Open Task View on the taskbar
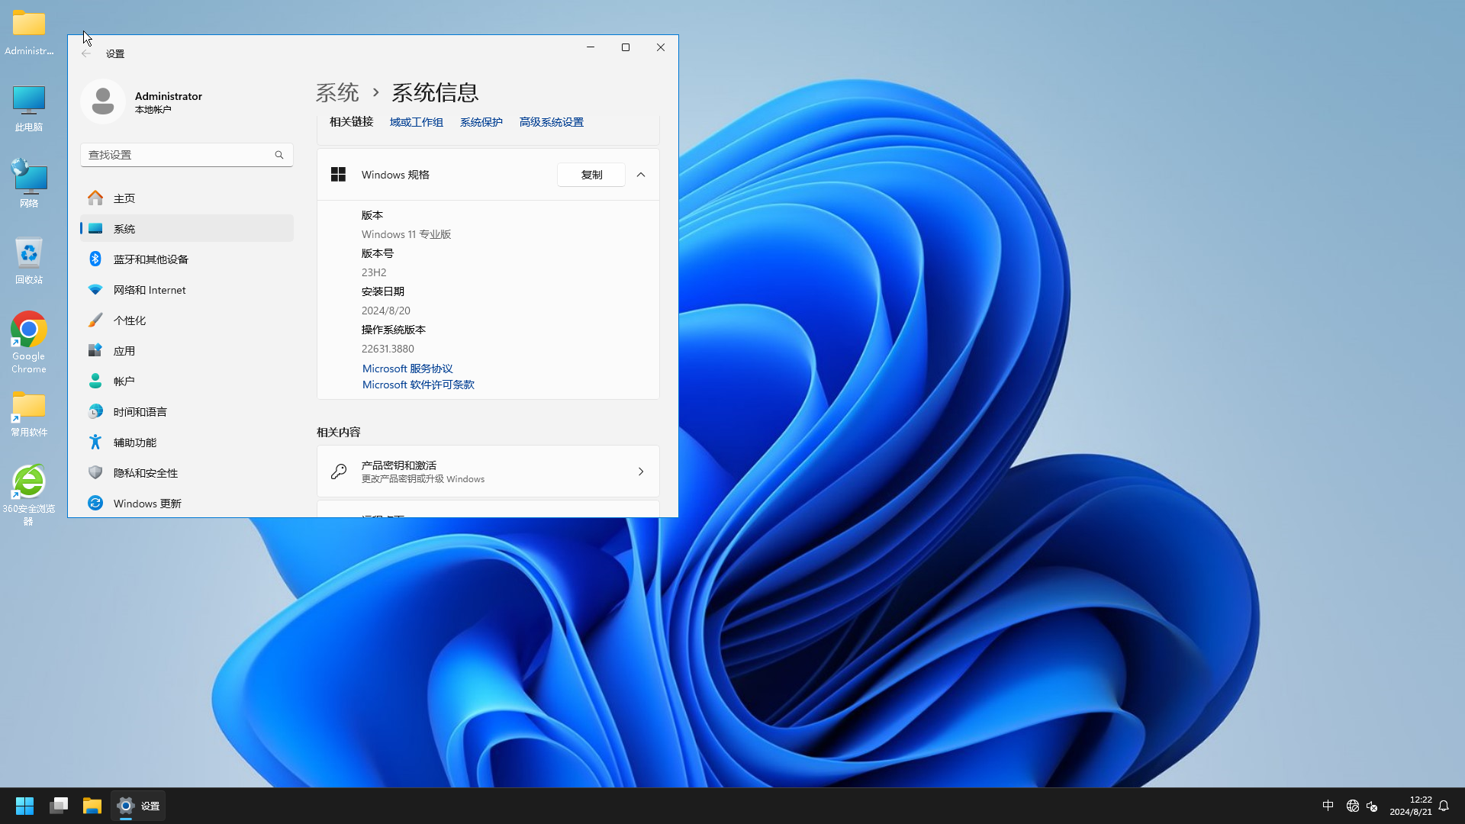This screenshot has width=1465, height=824. [59, 806]
